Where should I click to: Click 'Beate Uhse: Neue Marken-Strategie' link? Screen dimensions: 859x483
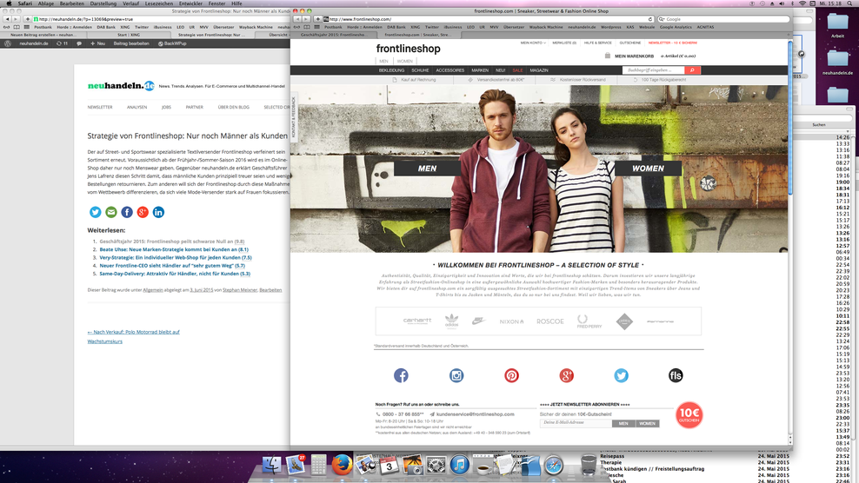pyautogui.click(x=174, y=249)
